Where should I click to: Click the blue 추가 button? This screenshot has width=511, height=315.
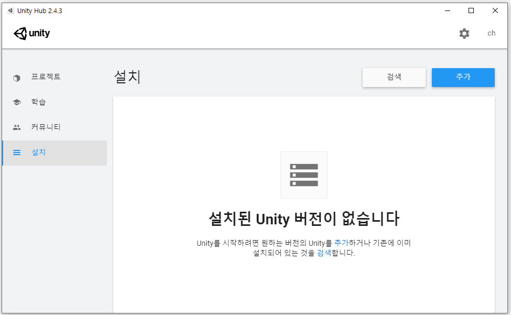point(463,78)
